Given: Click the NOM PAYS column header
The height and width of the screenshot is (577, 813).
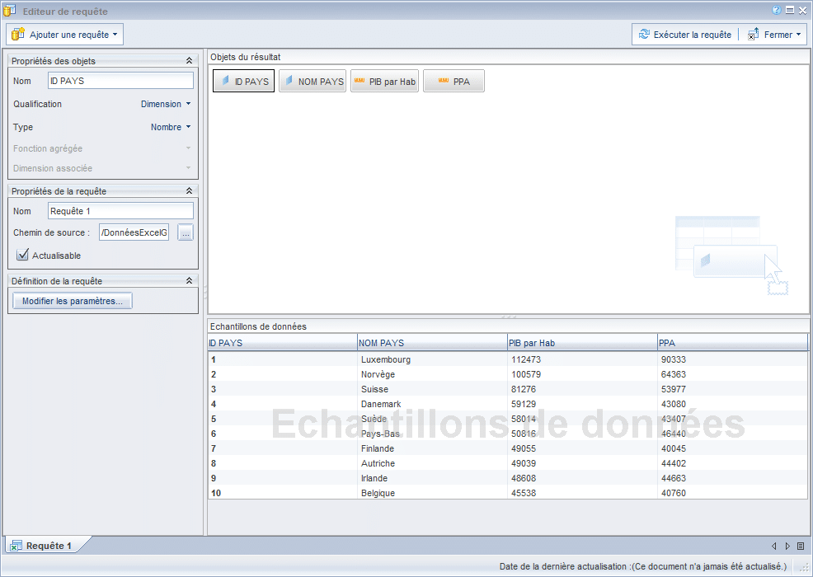Looking at the screenshot, I should point(432,343).
